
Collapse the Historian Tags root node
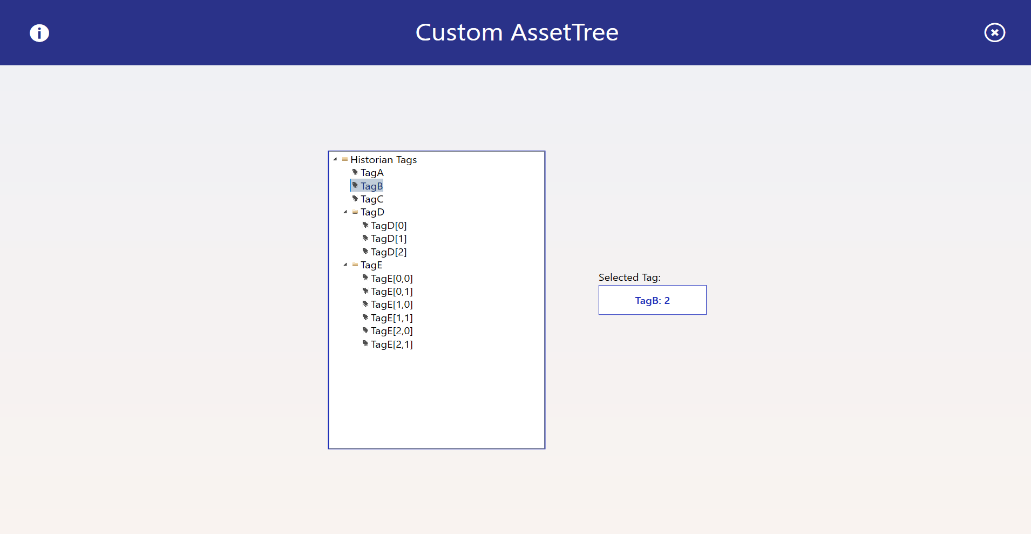[335, 159]
